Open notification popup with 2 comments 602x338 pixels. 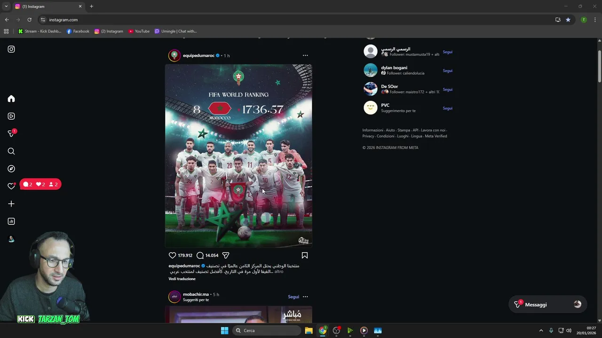[x=40, y=184]
